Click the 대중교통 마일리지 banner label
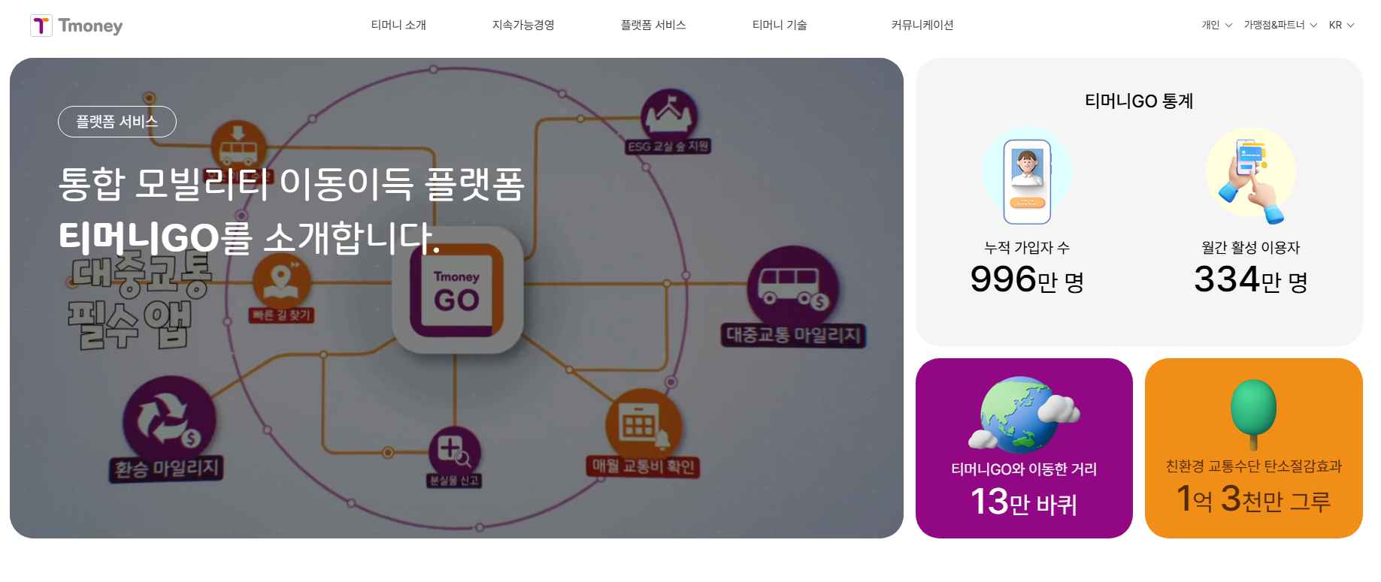This screenshot has width=1381, height=582. 793,335
